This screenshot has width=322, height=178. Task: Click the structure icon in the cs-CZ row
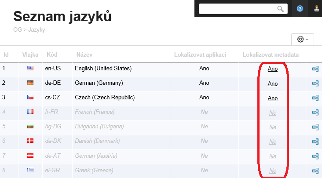coord(315,98)
